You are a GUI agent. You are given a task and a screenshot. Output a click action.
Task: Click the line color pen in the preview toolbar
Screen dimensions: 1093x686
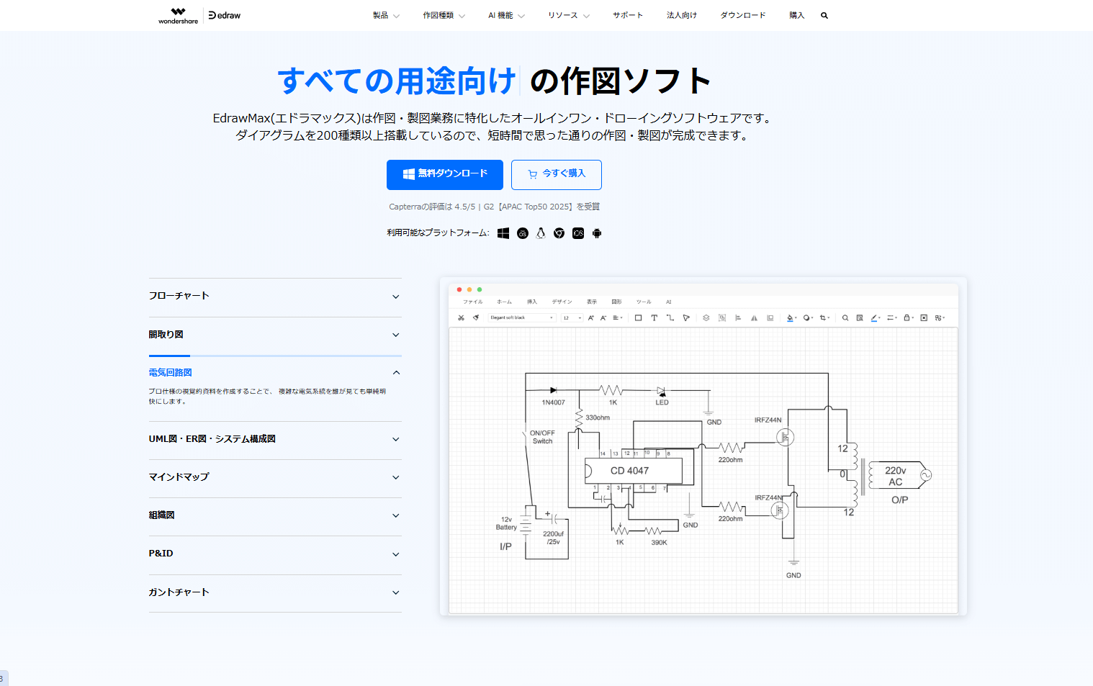coord(876,317)
